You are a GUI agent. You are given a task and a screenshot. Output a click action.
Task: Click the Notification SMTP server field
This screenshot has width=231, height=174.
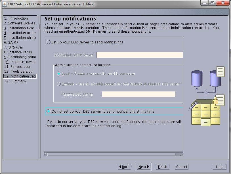pos(140,55)
